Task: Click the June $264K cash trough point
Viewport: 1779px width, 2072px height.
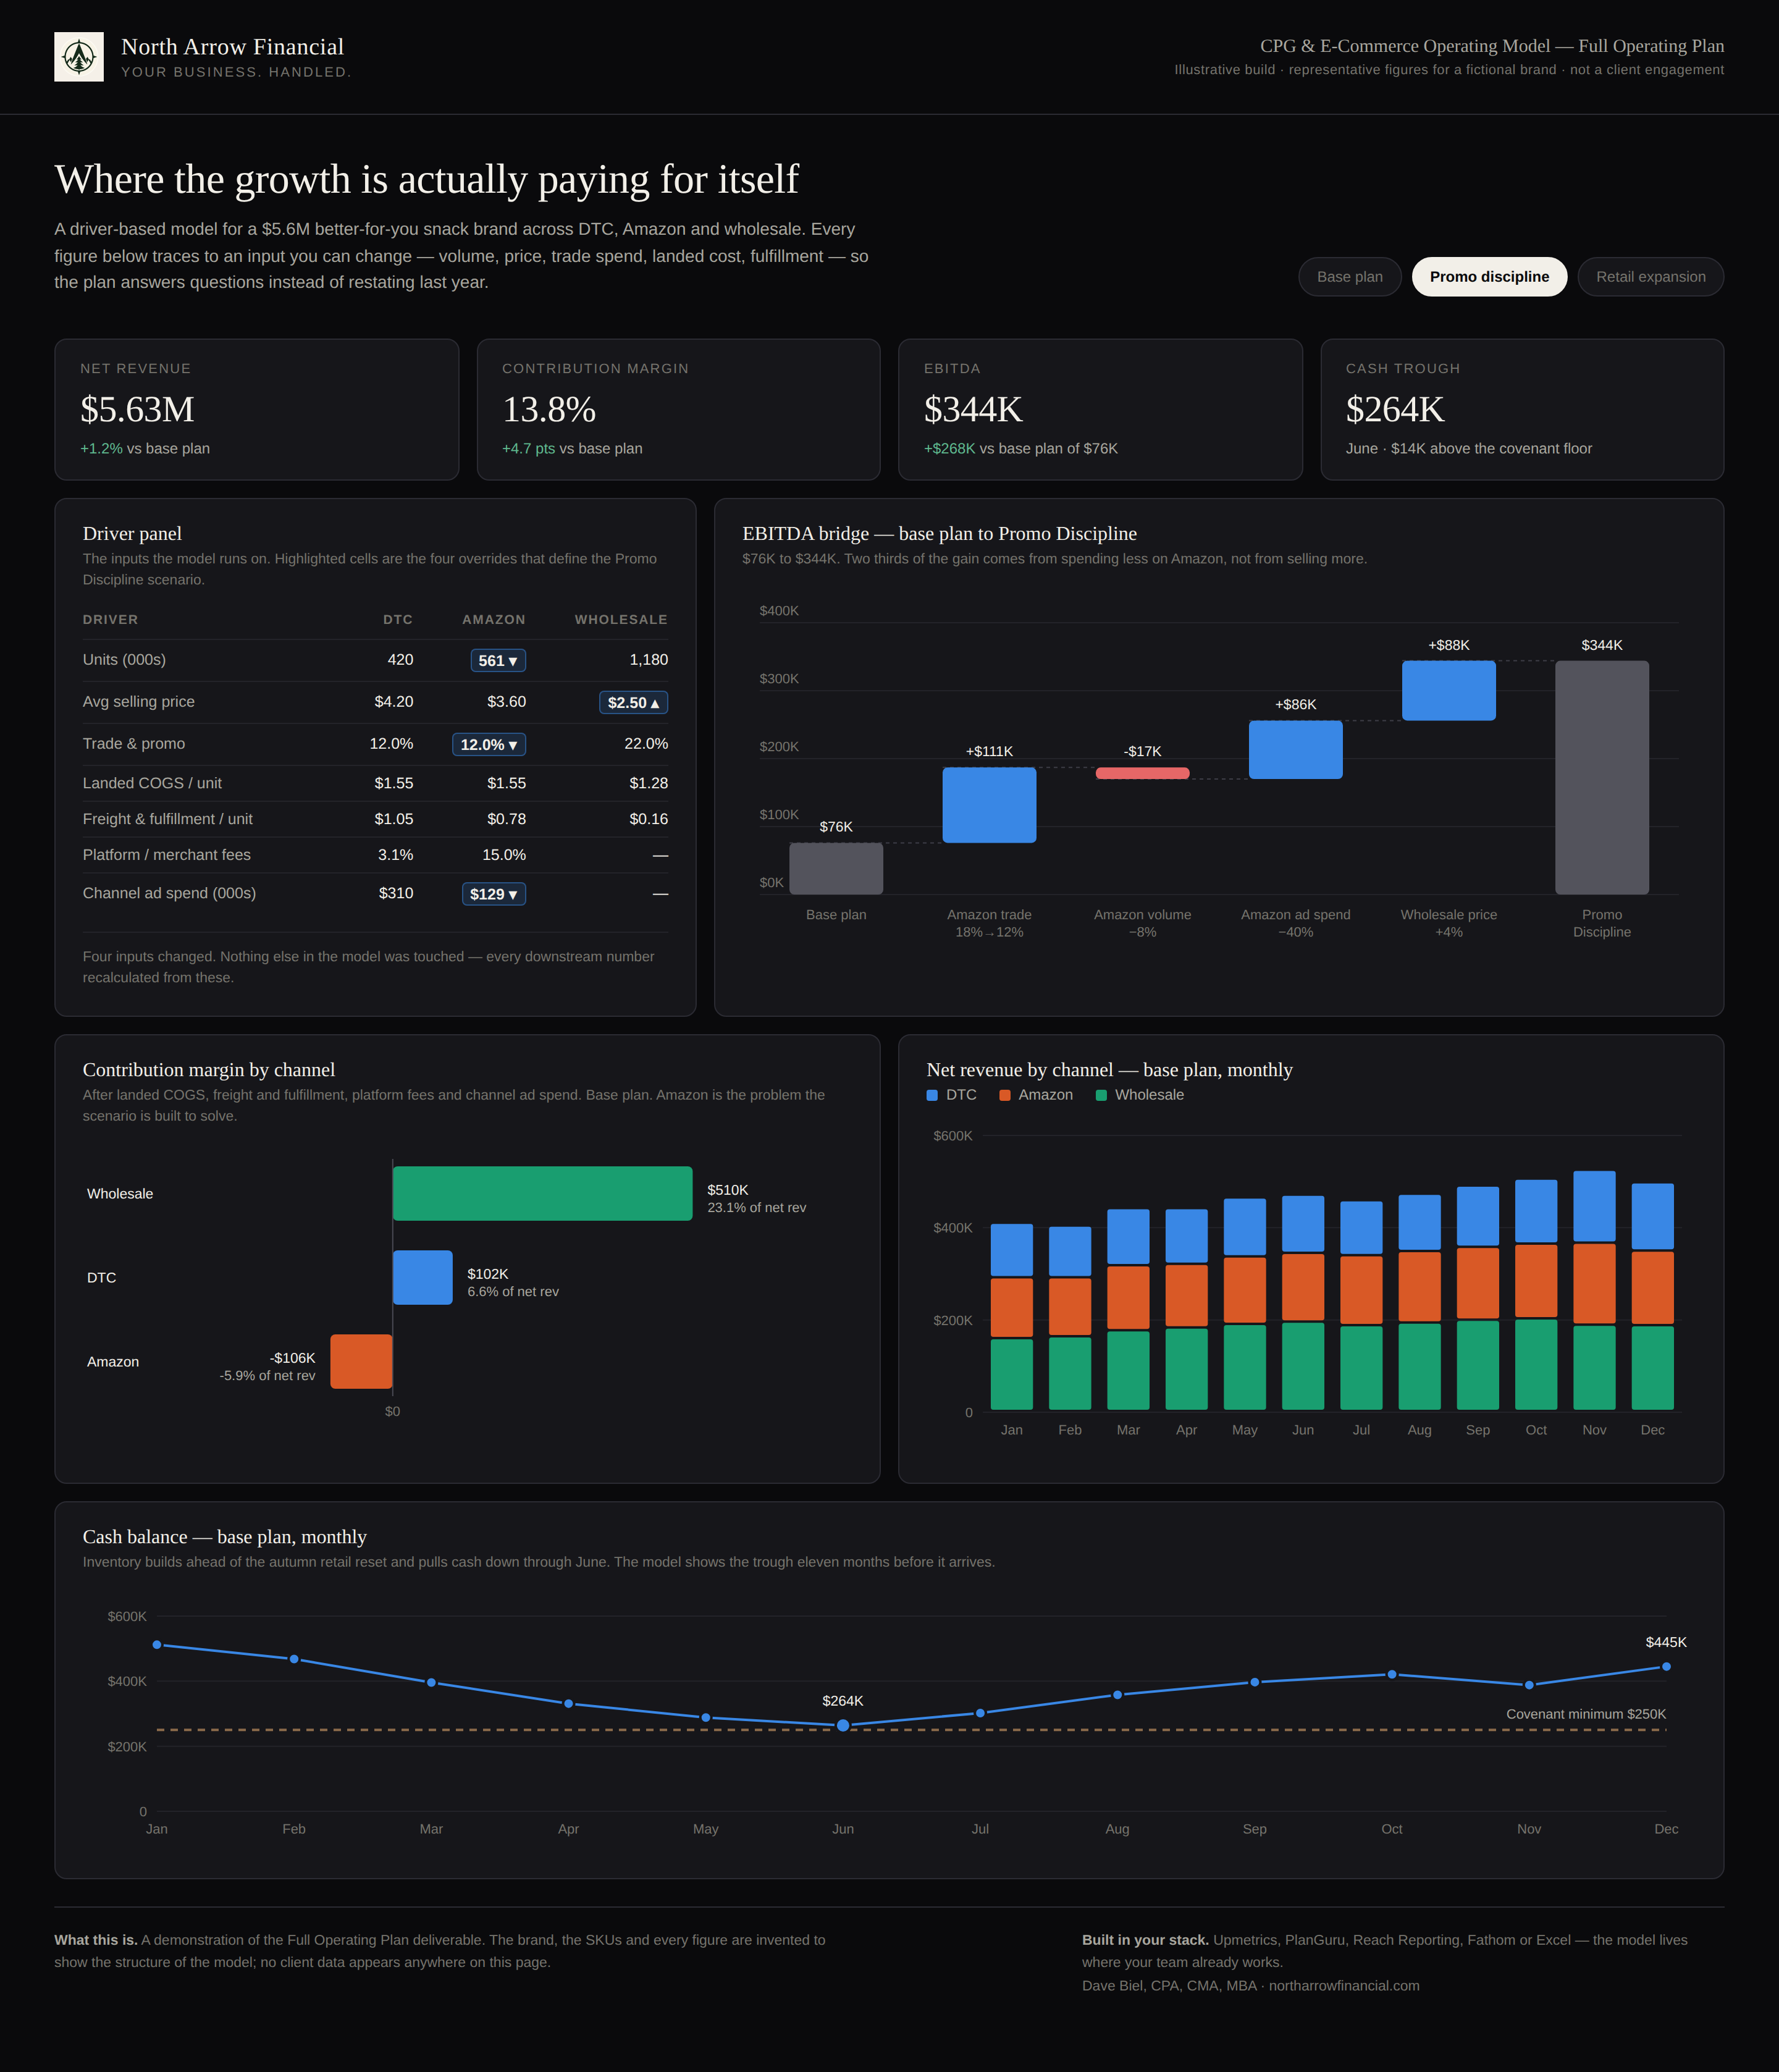Action: click(843, 1726)
